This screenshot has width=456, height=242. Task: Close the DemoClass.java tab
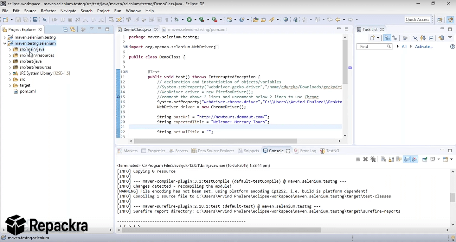click(156, 29)
